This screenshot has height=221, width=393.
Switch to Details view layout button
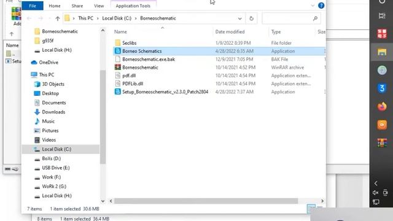(x=311, y=209)
